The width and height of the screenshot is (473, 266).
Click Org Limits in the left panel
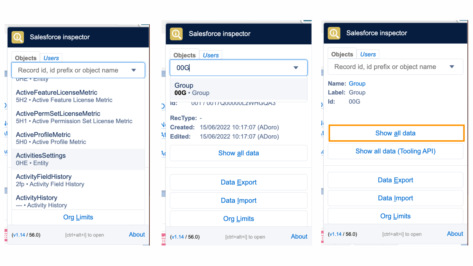pyautogui.click(x=78, y=217)
